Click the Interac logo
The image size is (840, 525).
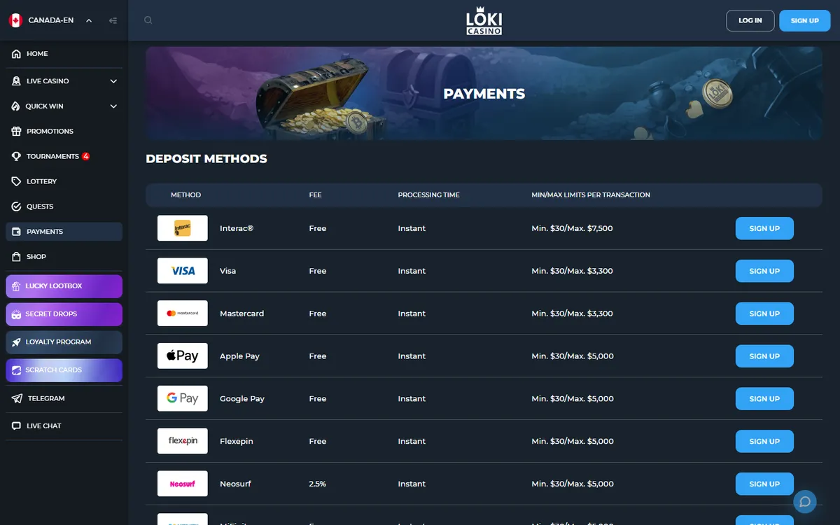183,228
